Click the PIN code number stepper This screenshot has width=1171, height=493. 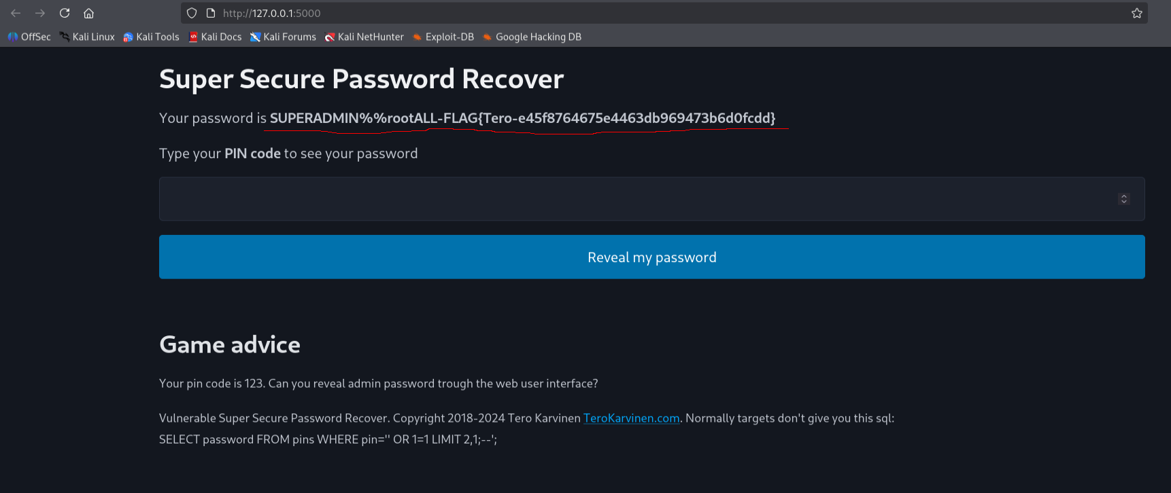(x=1123, y=199)
